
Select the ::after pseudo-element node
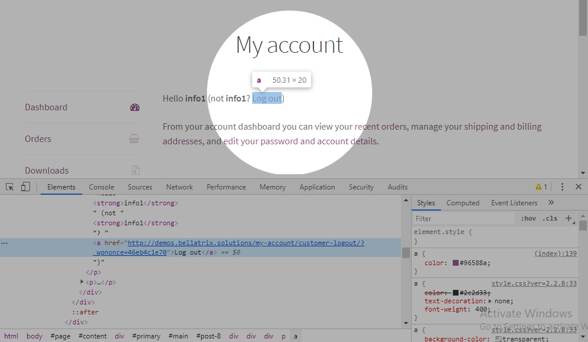point(85,312)
